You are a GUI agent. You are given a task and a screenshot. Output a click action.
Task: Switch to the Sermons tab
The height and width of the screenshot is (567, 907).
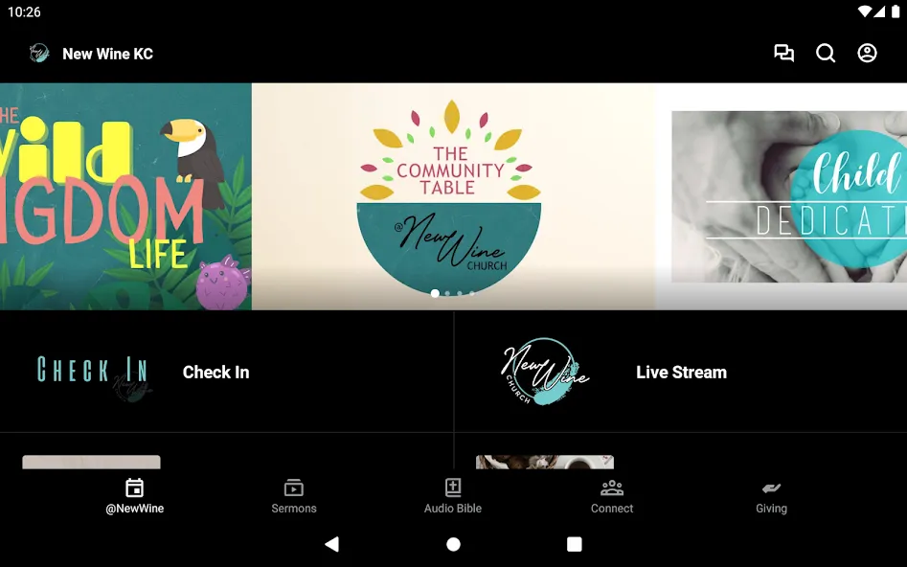tap(294, 496)
